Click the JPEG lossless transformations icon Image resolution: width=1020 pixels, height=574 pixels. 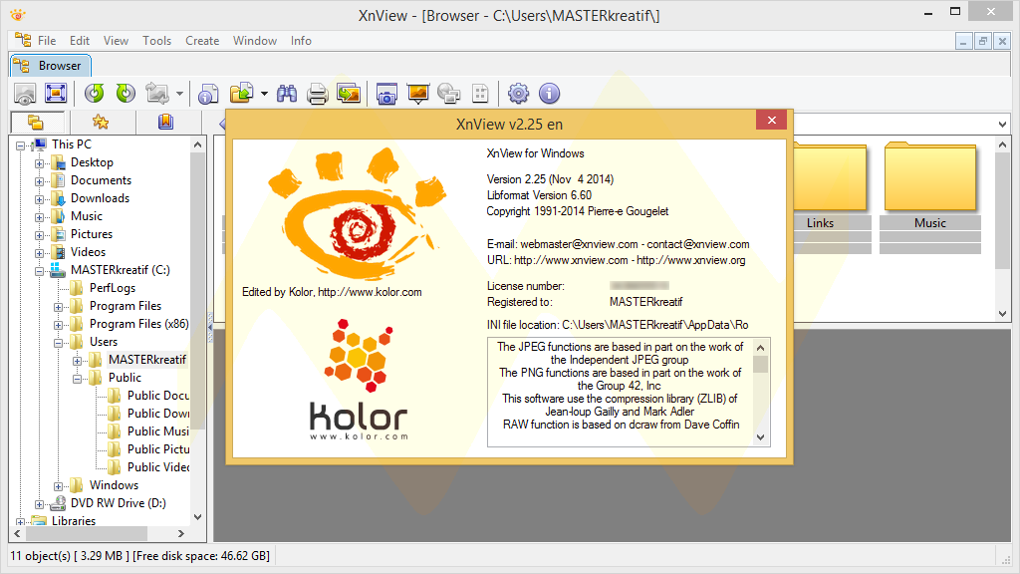pos(157,94)
